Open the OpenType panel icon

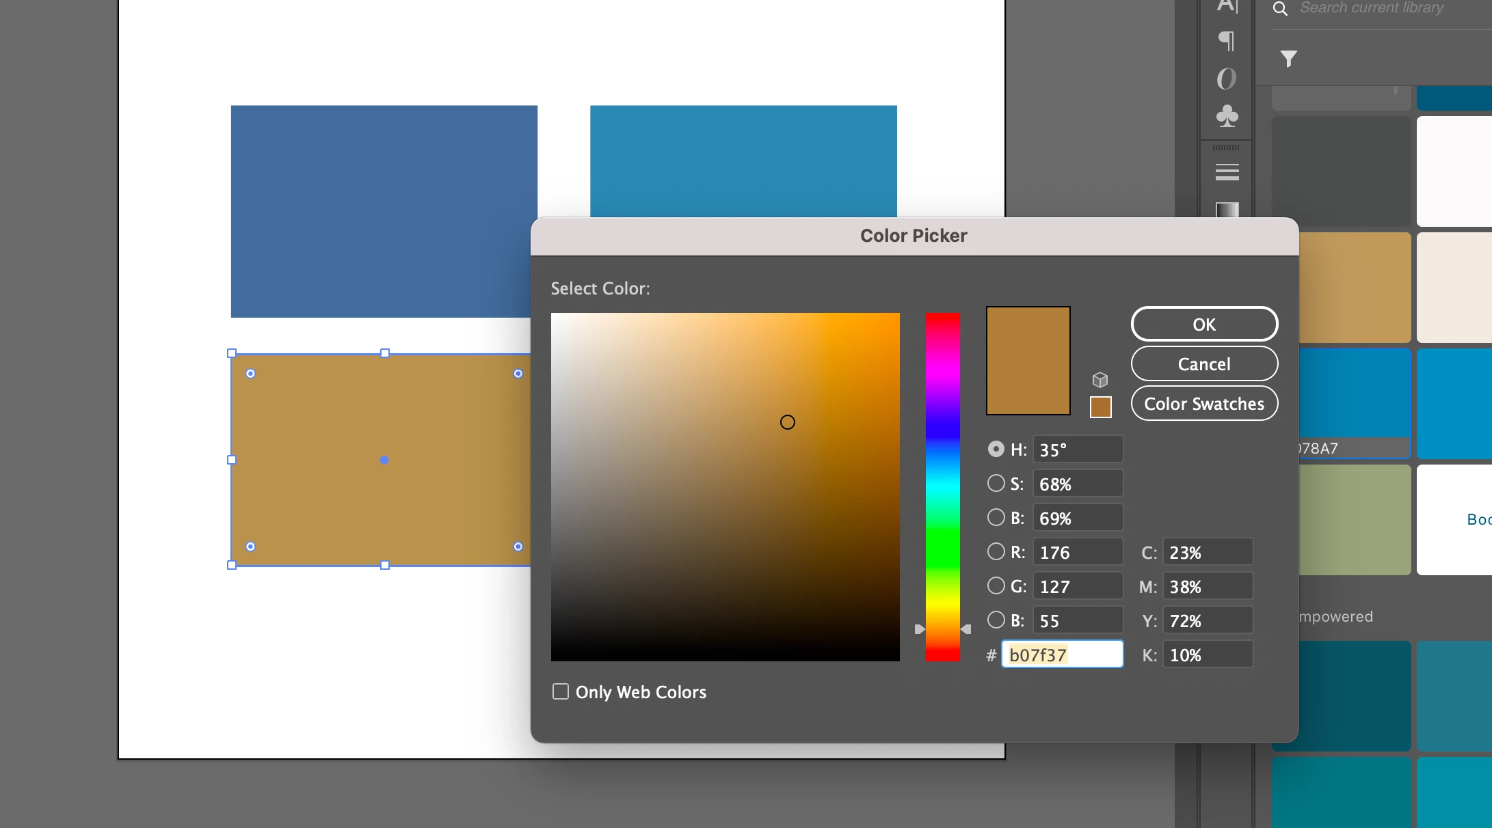1227,79
